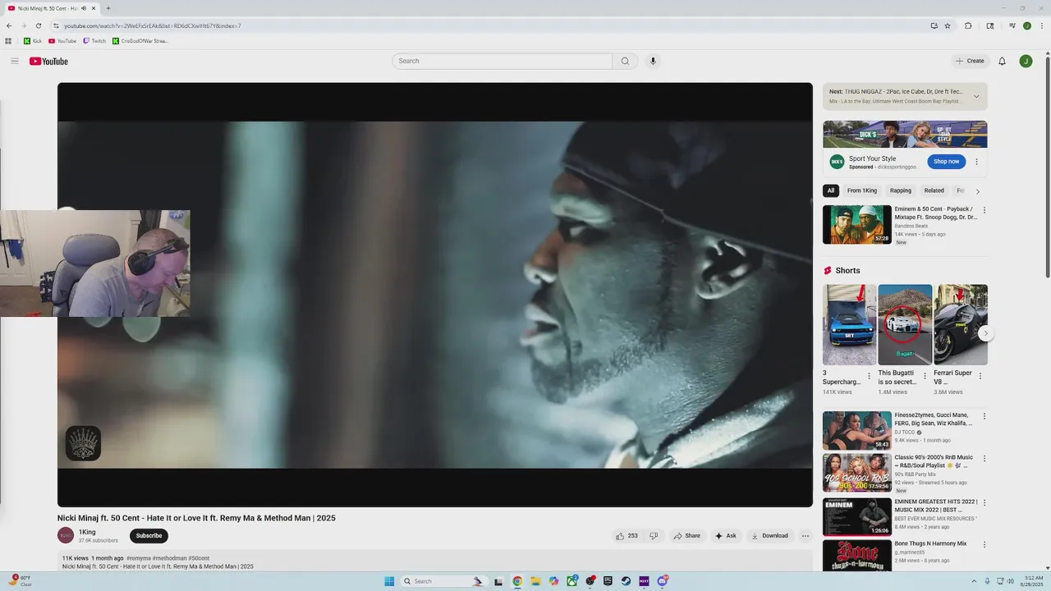This screenshot has width=1051, height=591.
Task: Expand the Next up playlist panel
Action: pos(976,97)
